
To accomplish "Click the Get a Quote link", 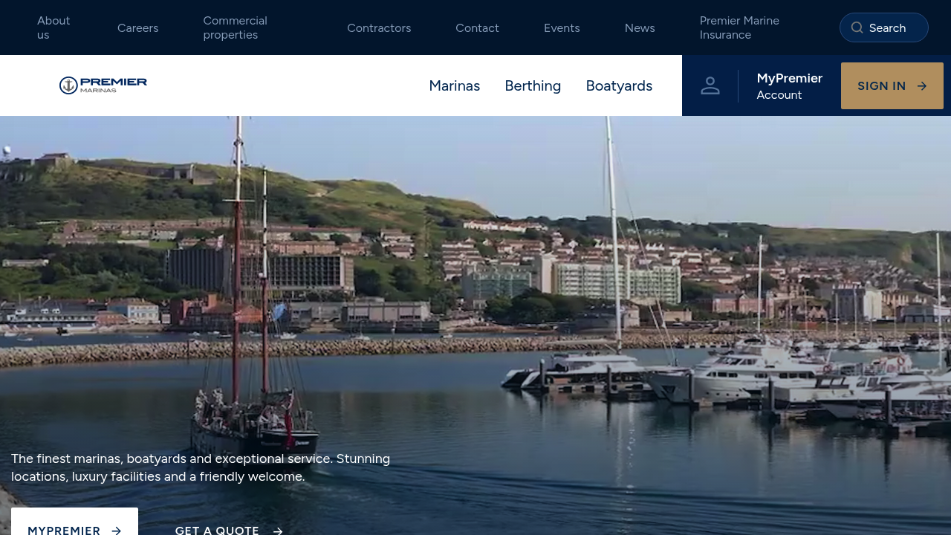I will pos(229,530).
